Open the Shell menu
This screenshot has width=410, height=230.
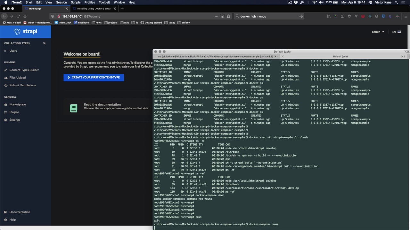point(29,2)
